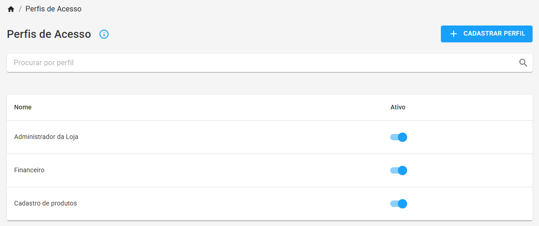Open the Administrador da Loja profile row

(x=269, y=137)
